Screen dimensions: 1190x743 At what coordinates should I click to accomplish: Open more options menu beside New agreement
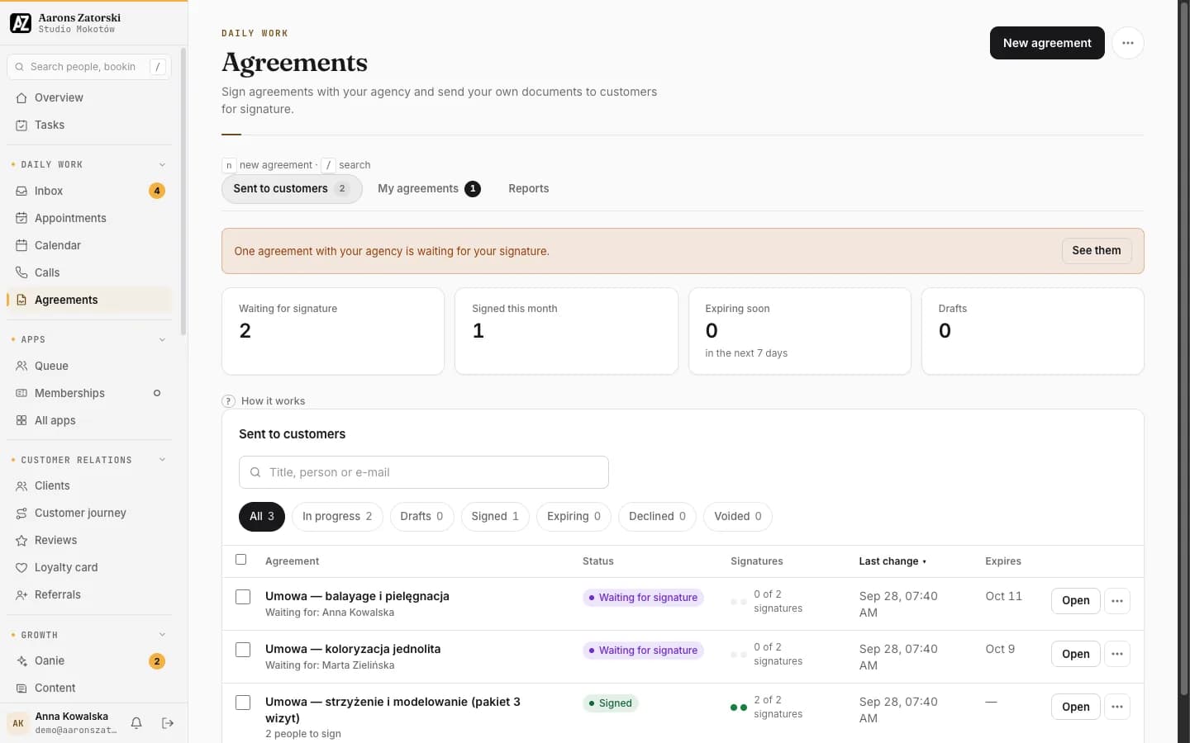1128,43
